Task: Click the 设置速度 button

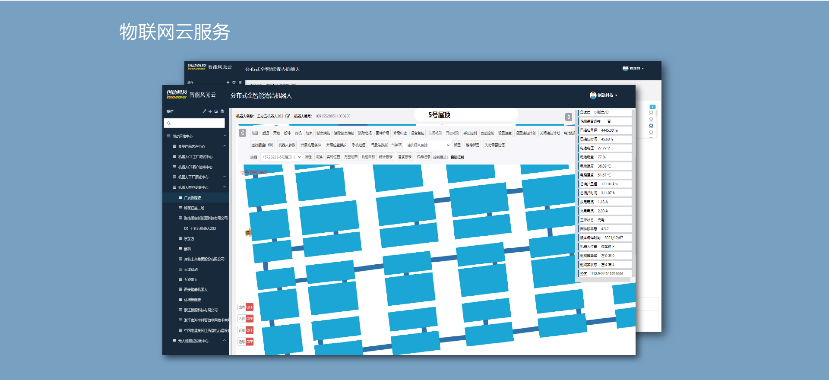Action: click(505, 133)
